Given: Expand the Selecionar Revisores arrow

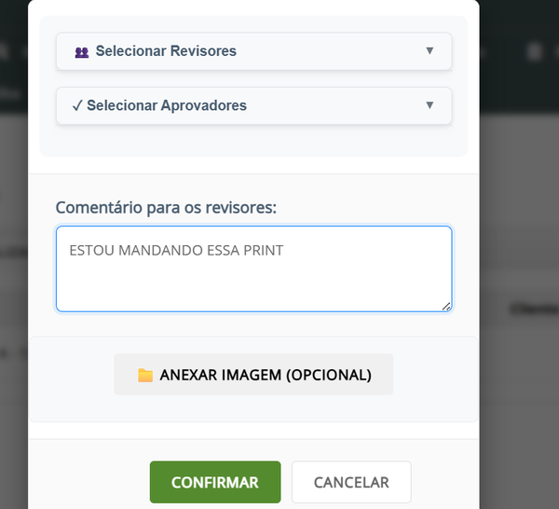Looking at the screenshot, I should [x=429, y=51].
